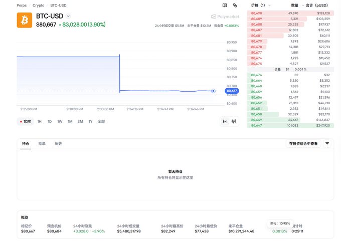Image resolution: width=341 pixels, height=246 pixels.
Task: Click ask price 80,690 in order book
Action: pos(256,13)
